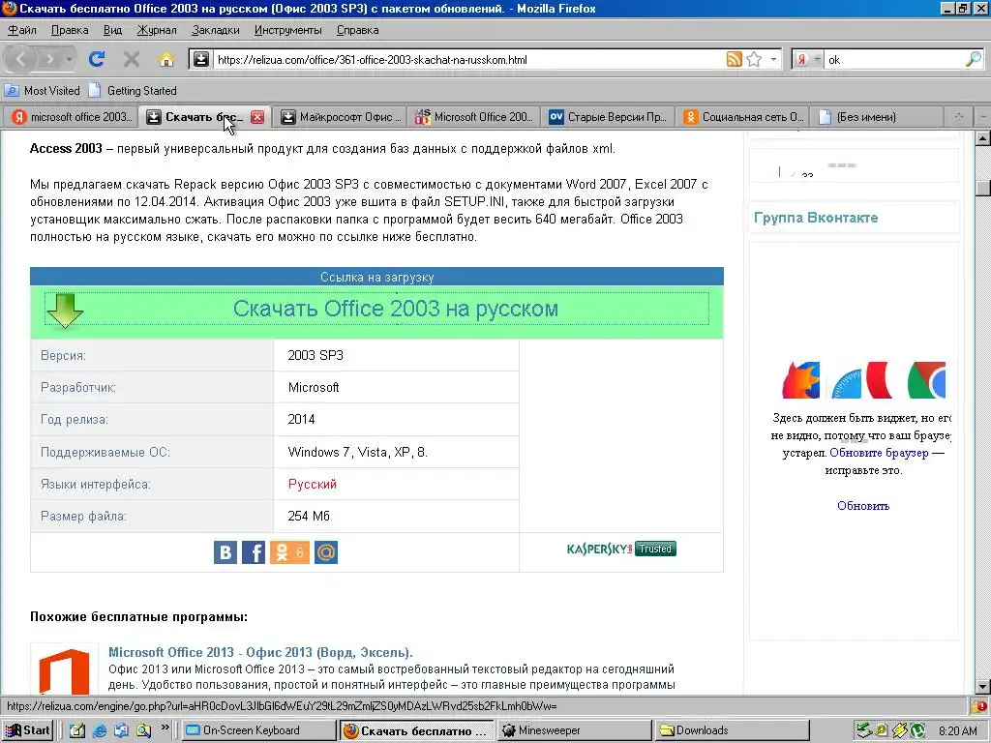Share via the Mail.ru @ icon

[x=326, y=552]
